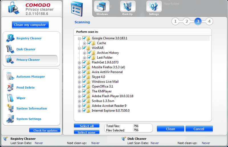The width and height of the screenshot is (228, 147).
Task: Collapse the Google Chrome tree node
Action: (x=79, y=39)
